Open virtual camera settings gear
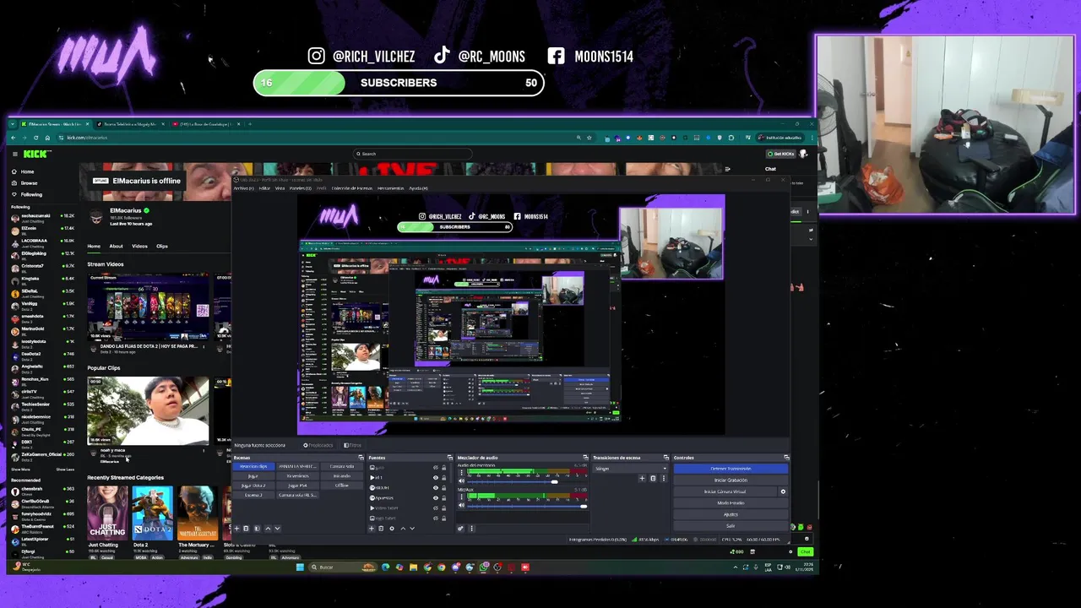1081x608 pixels. (783, 491)
